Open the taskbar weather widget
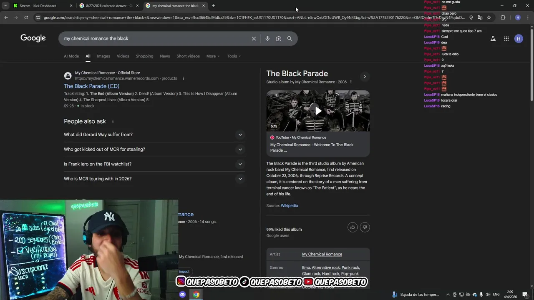 coord(416,295)
